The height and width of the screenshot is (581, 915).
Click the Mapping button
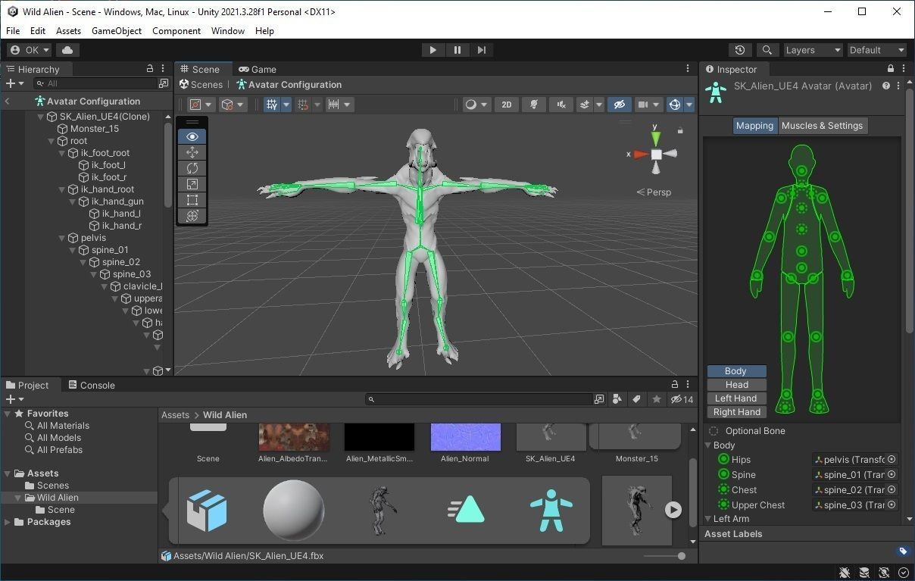[755, 126]
